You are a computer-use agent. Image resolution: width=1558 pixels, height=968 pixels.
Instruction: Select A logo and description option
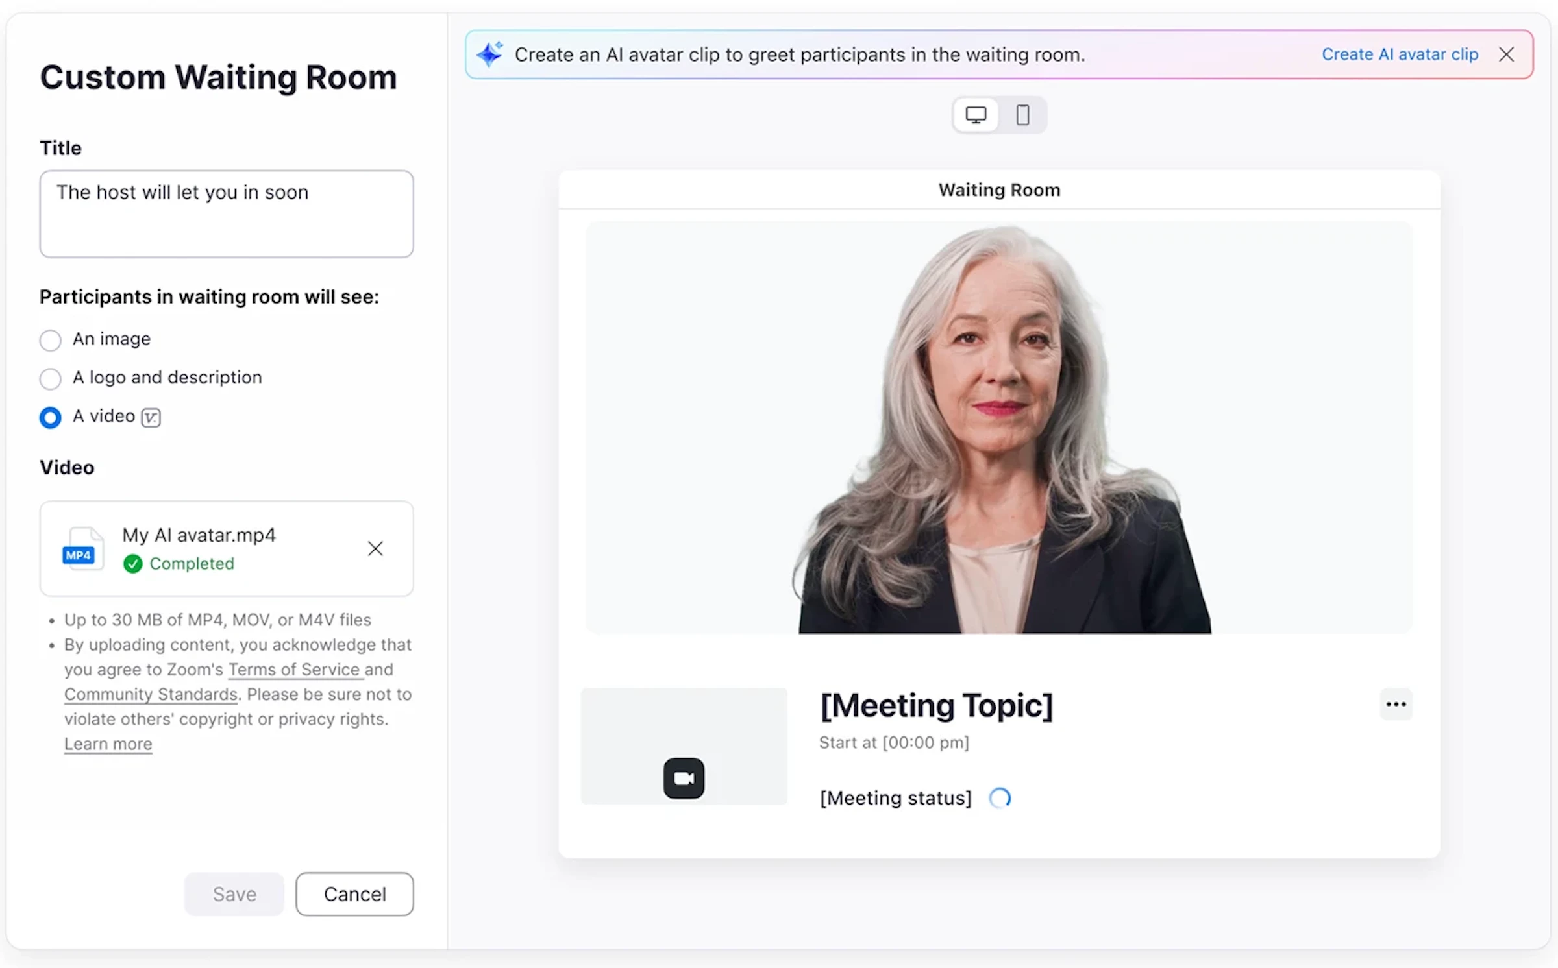point(51,378)
